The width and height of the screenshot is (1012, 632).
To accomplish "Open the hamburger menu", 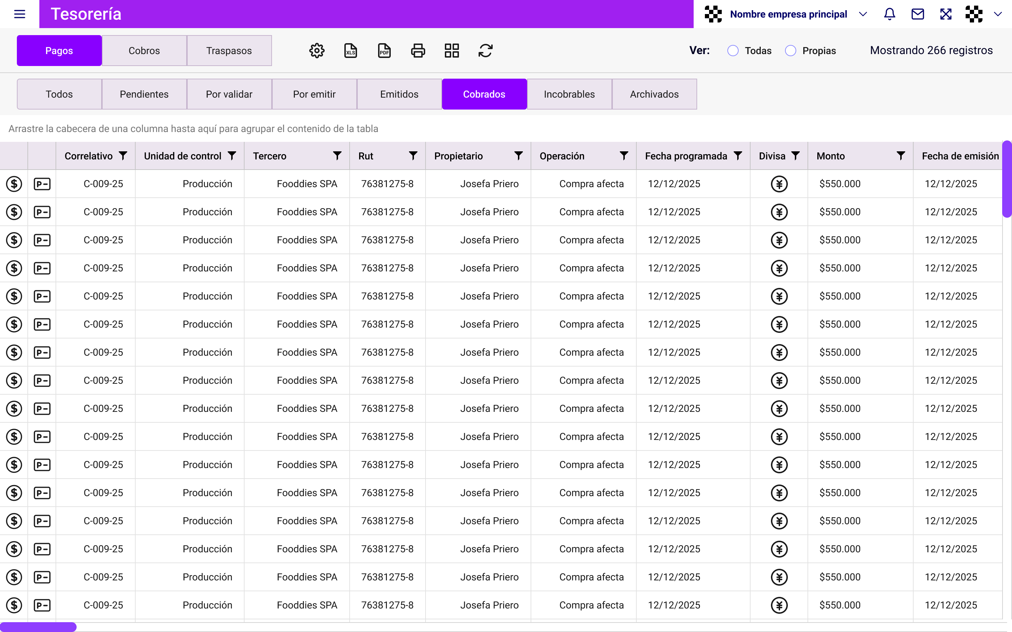I will click(20, 14).
